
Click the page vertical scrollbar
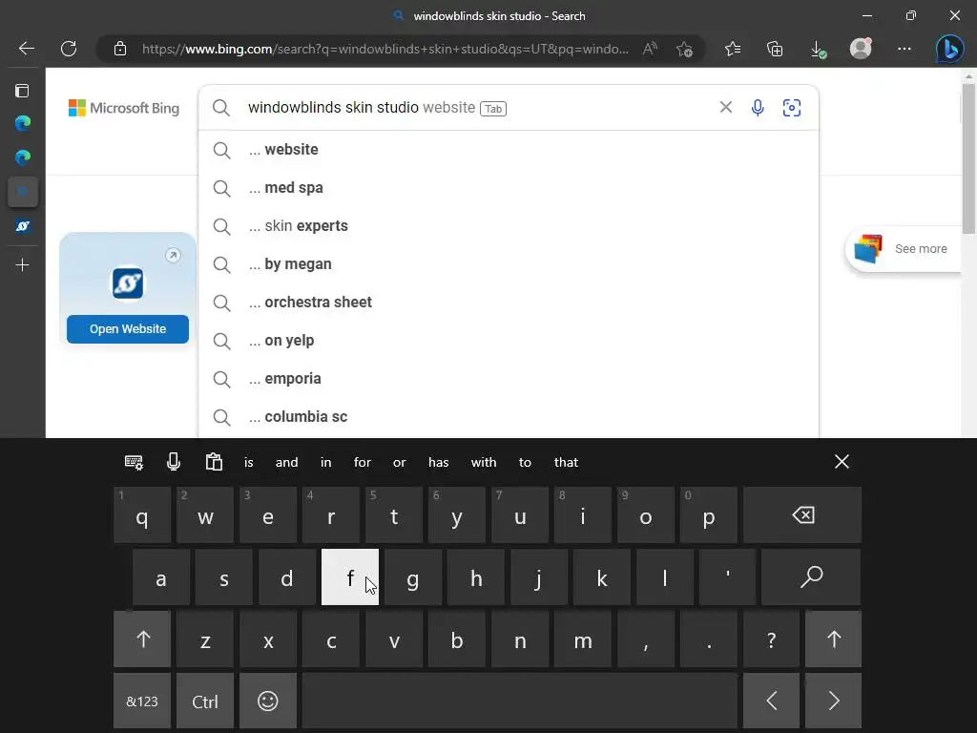tap(968, 158)
